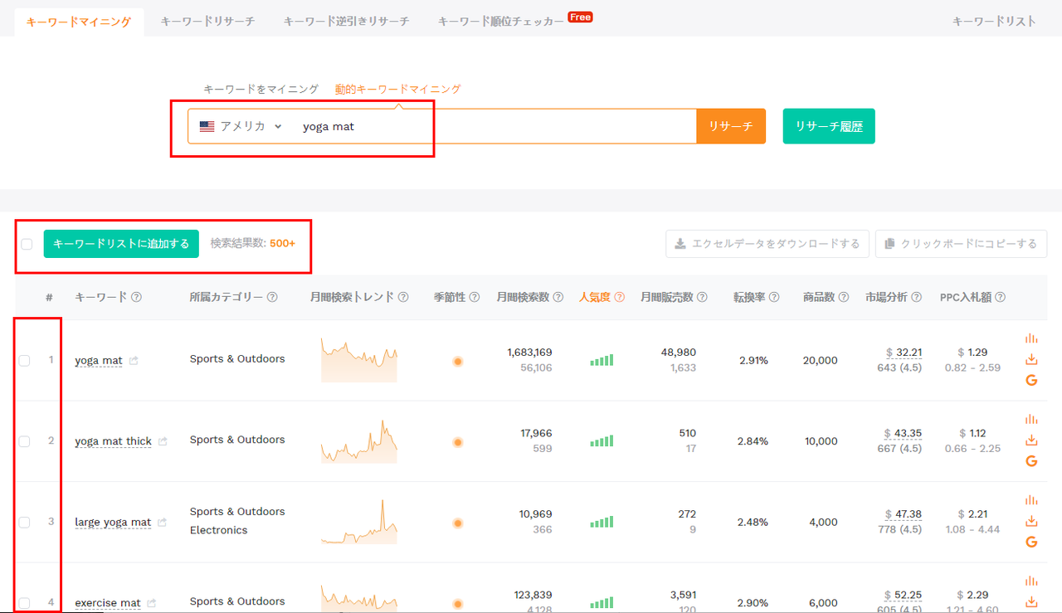The width and height of the screenshot is (1062, 613).
Task: Click クリックボードにコピーする button
Action: click(961, 244)
